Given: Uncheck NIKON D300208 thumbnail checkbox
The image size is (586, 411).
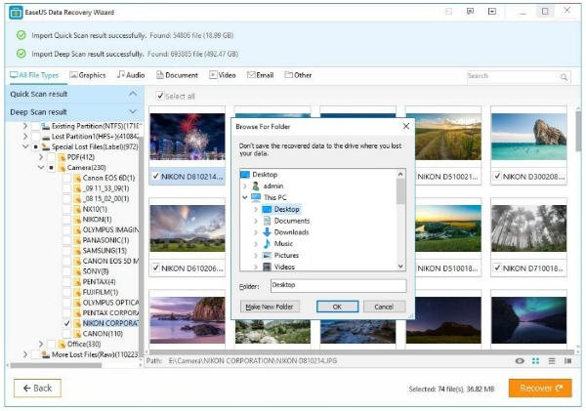Looking at the screenshot, I should [x=497, y=176].
